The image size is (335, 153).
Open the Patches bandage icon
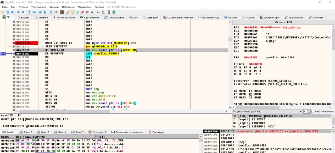click(x=68, y=12)
